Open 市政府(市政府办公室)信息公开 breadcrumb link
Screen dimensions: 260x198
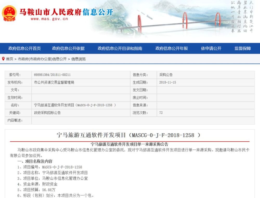(42, 59)
